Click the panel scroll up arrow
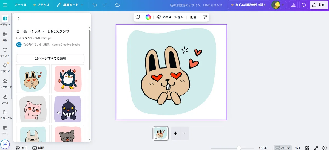Image resolution: width=329 pixels, height=150 pixels. click(x=89, y=28)
